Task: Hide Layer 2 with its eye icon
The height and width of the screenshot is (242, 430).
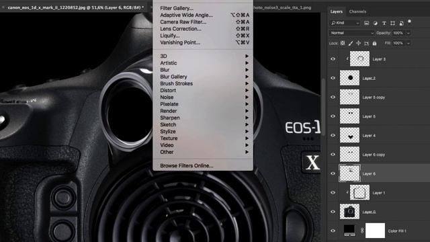Action: coord(333,78)
